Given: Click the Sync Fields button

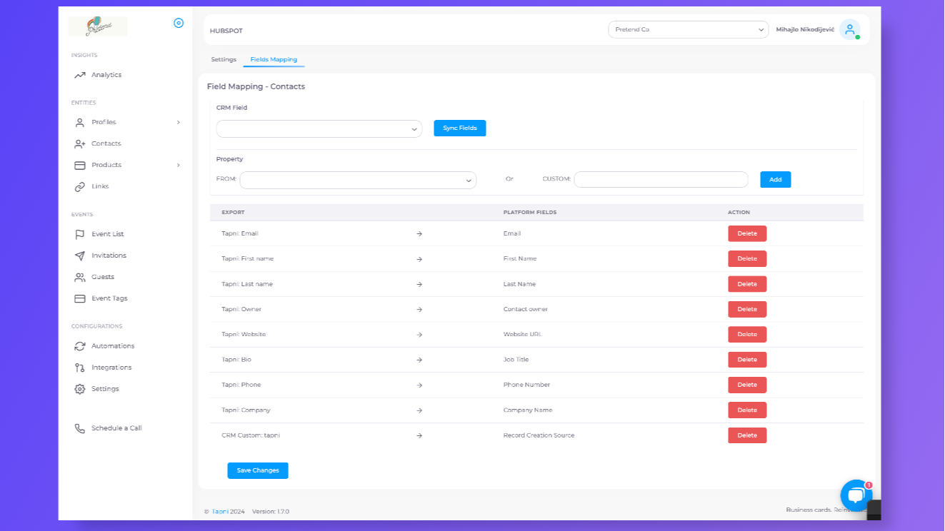Looking at the screenshot, I should pos(459,128).
